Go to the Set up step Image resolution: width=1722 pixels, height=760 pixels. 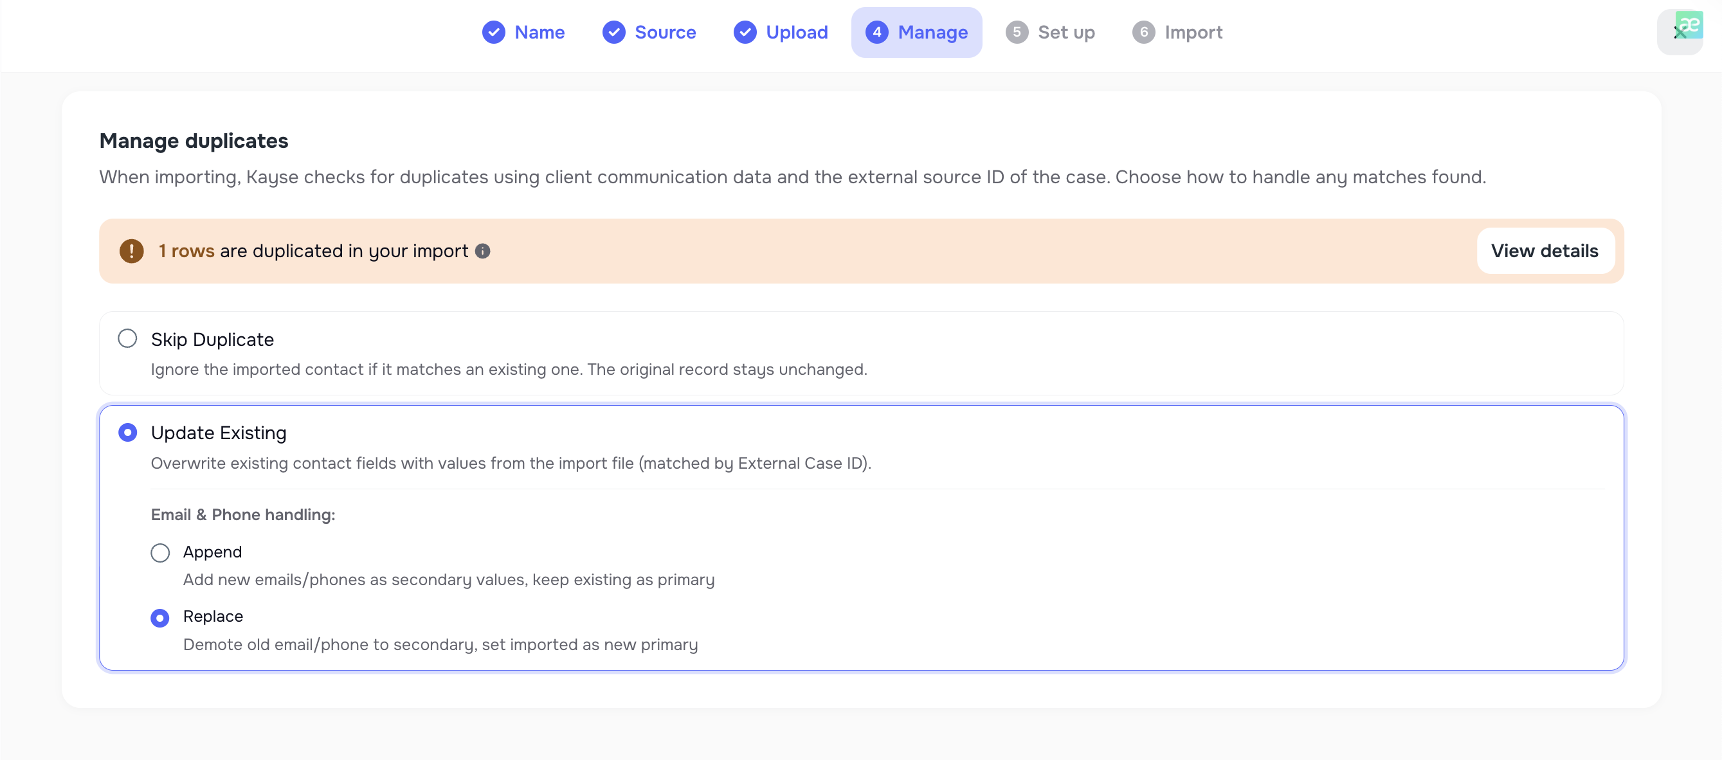click(x=1066, y=32)
